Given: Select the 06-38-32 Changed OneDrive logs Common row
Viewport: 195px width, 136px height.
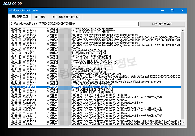Looking at the screenshot, I should pos(95,35).
